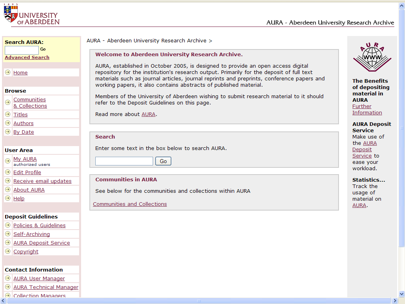Click the vertical scrollbar thumb
Image resolution: width=405 pixels, height=304 pixels.
coord(402,128)
